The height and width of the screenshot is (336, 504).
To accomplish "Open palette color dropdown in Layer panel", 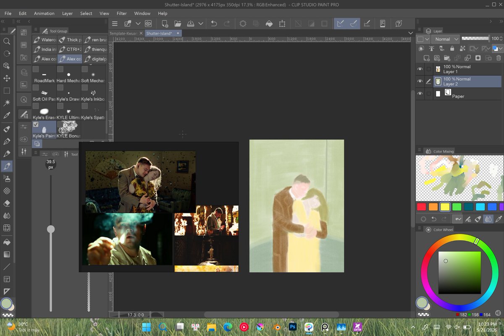I will 423,39.
